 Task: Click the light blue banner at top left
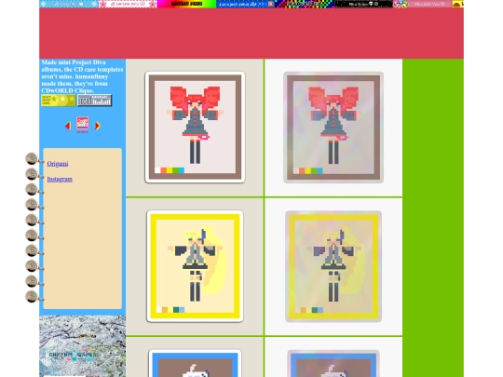[69, 4]
